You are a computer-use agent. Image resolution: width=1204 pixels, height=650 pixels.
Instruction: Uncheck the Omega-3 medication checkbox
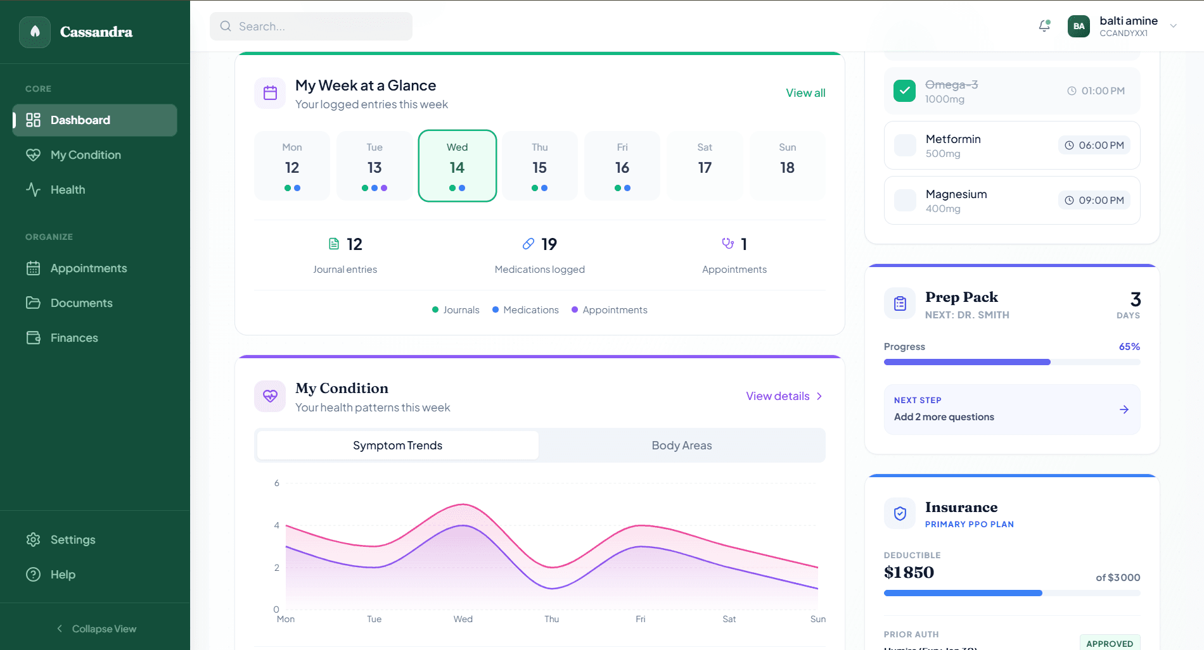(904, 91)
